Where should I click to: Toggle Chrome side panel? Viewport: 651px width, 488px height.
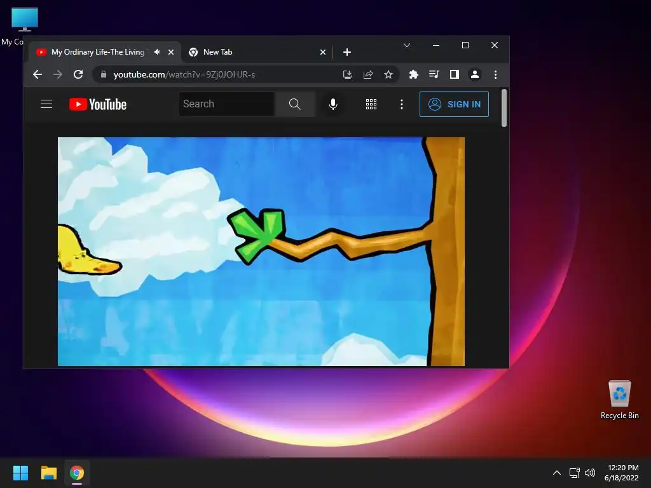pyautogui.click(x=454, y=74)
